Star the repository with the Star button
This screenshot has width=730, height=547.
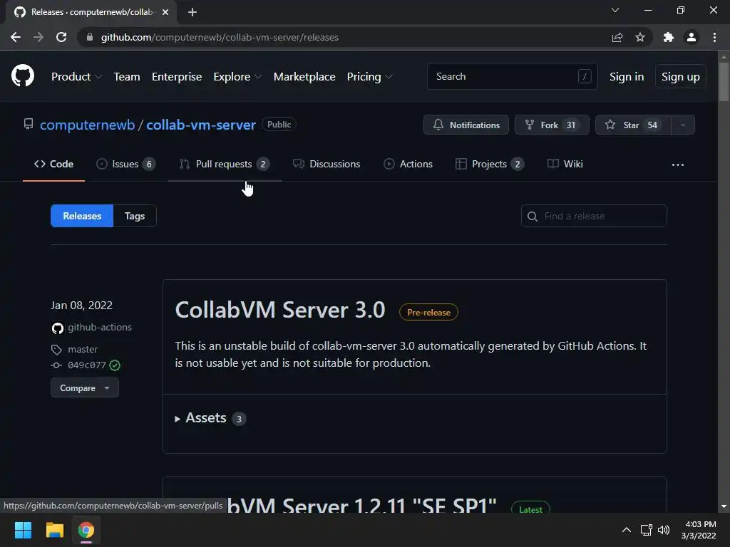click(x=633, y=125)
